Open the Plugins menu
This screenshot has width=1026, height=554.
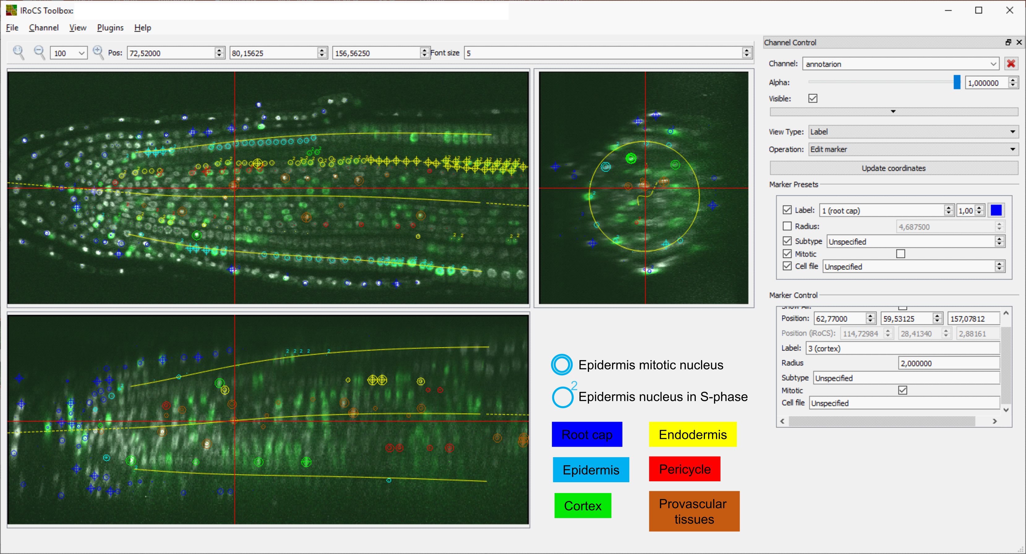pos(110,28)
